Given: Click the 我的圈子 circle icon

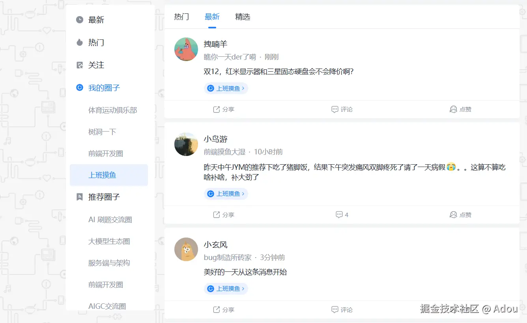Looking at the screenshot, I should [79, 87].
